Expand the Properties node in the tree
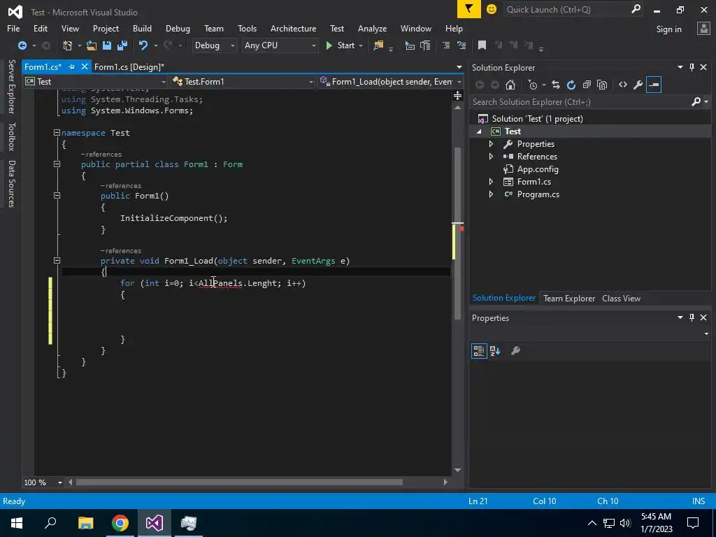716x537 pixels. pyautogui.click(x=492, y=144)
